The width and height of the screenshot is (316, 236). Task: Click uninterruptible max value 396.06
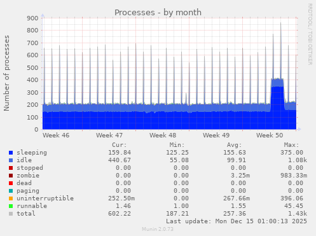point(292,198)
